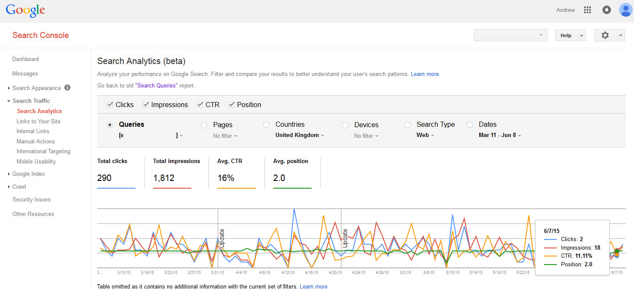Open the Web search type dropdown
The height and width of the screenshot is (303, 634).
426,135
